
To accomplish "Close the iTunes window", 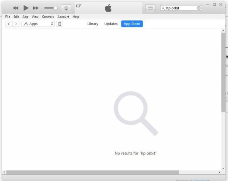I will point(221,5).
